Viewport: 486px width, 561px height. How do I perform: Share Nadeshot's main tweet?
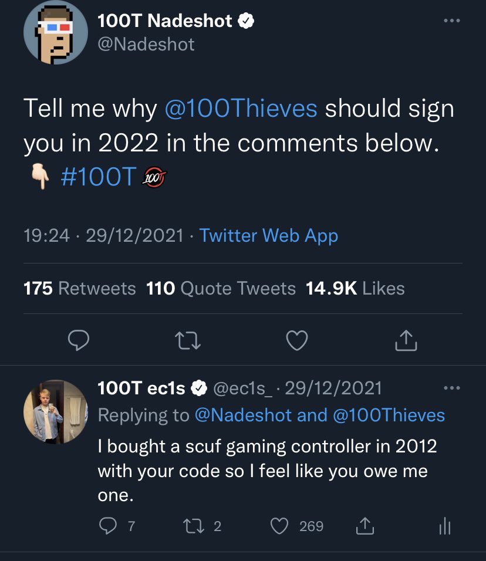point(406,340)
